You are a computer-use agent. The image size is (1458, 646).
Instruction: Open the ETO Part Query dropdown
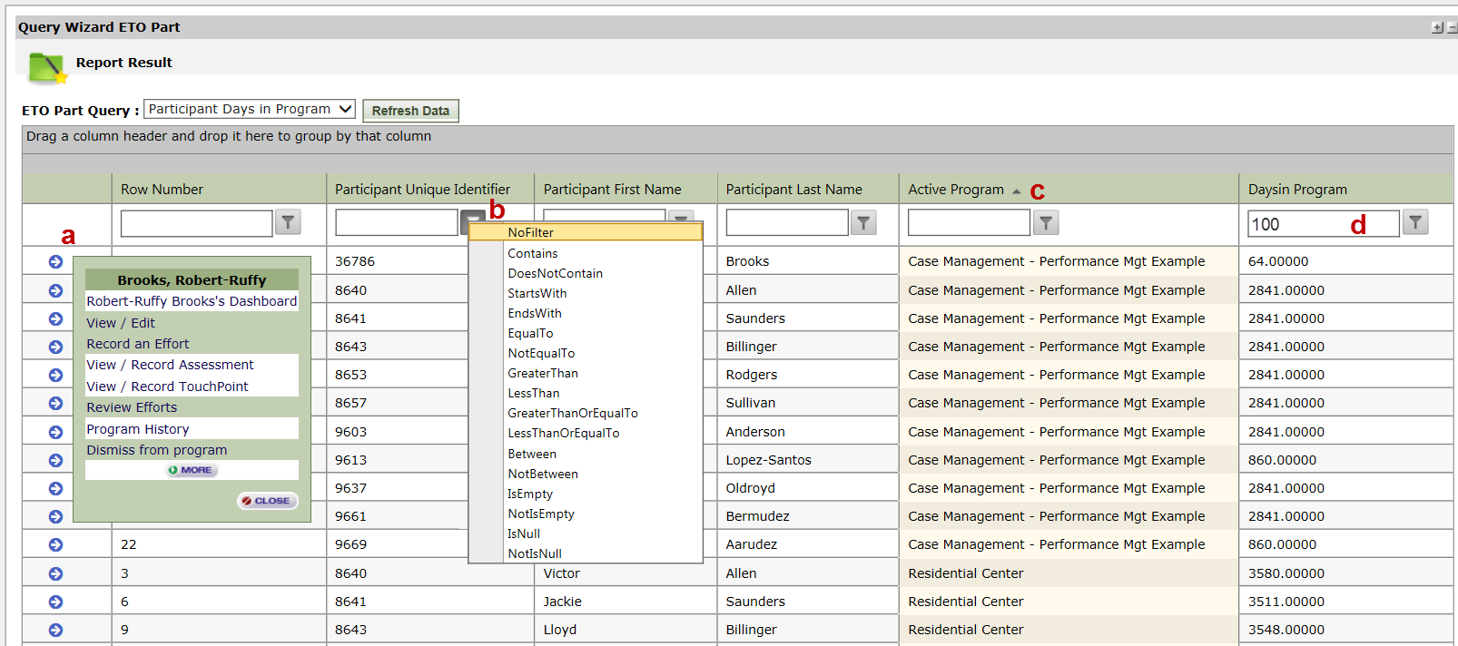250,109
